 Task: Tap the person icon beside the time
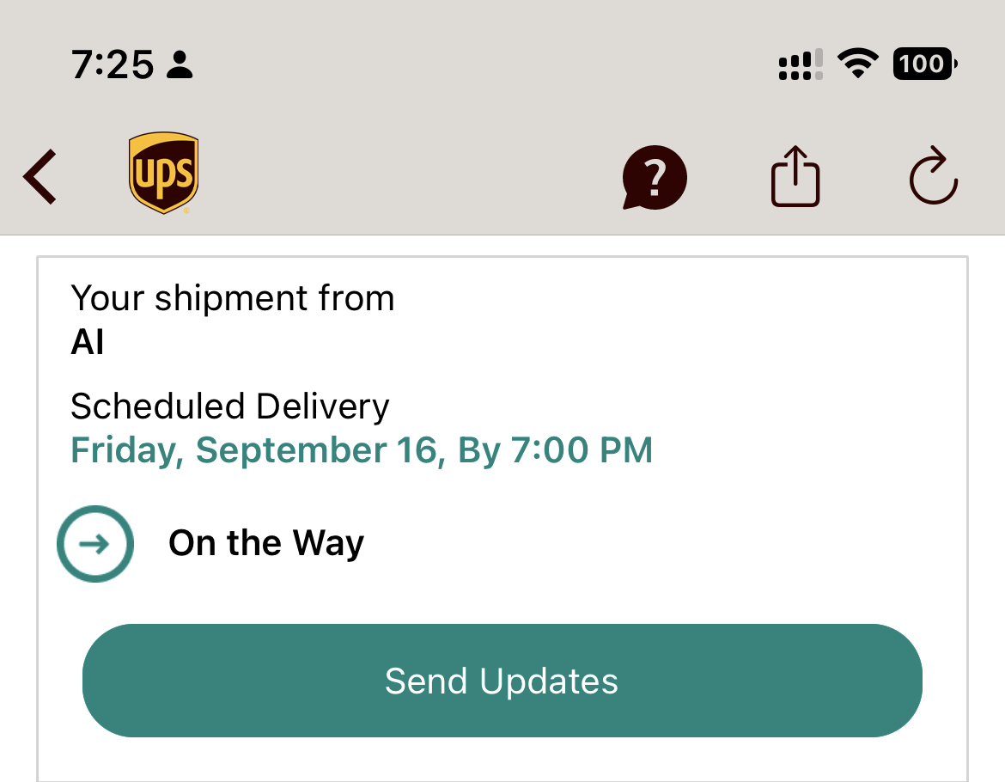point(180,64)
